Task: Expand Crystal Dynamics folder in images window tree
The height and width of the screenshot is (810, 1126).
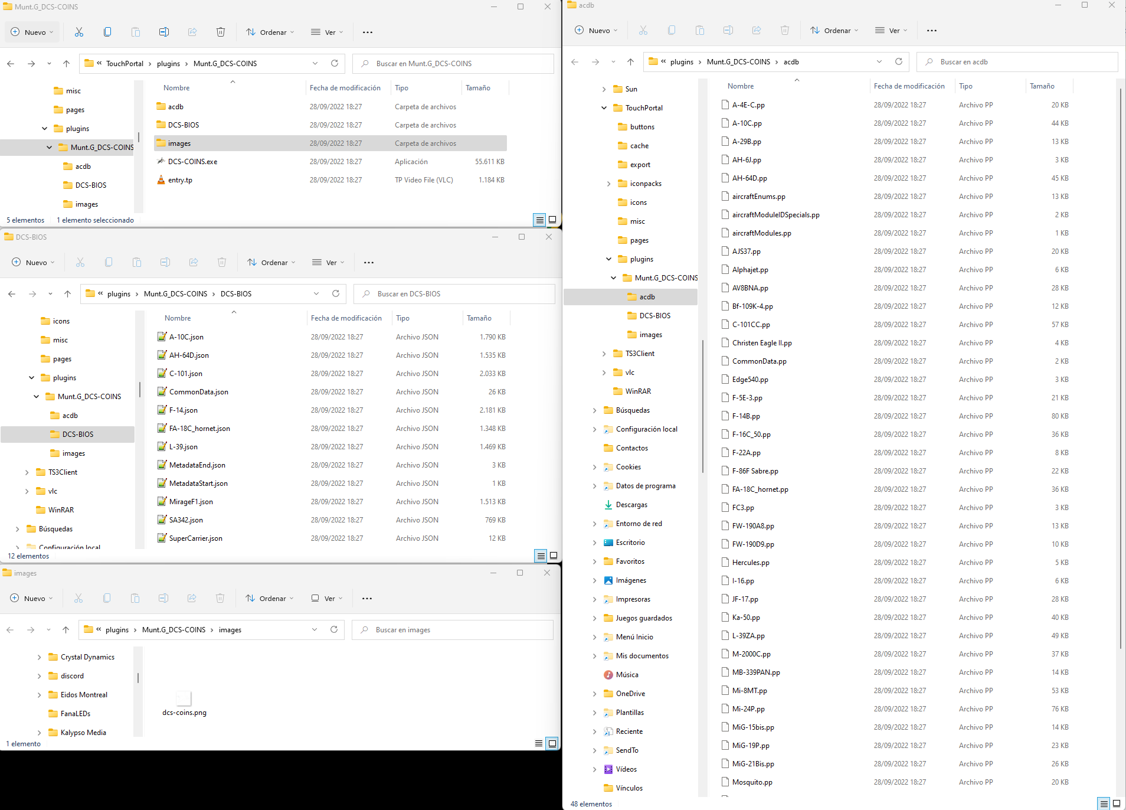Action: point(39,657)
